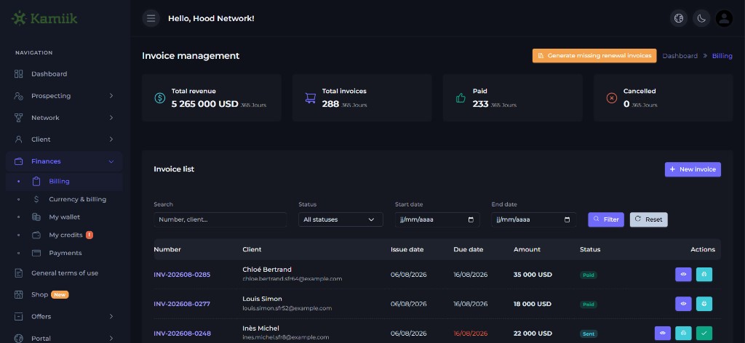Open invoice link INV-202608-0248

click(182, 334)
